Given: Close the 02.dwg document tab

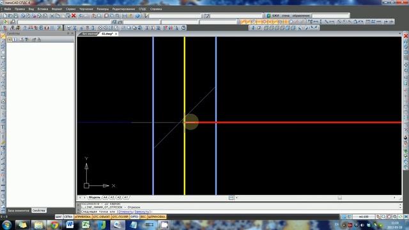Looking at the screenshot, I should tap(116, 34).
